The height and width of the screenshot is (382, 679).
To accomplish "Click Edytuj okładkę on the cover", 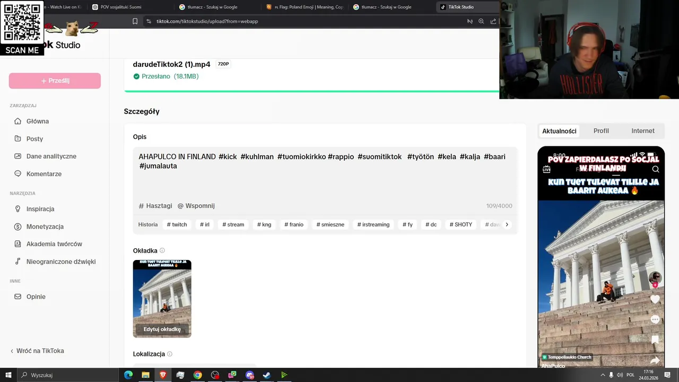I will [162, 329].
